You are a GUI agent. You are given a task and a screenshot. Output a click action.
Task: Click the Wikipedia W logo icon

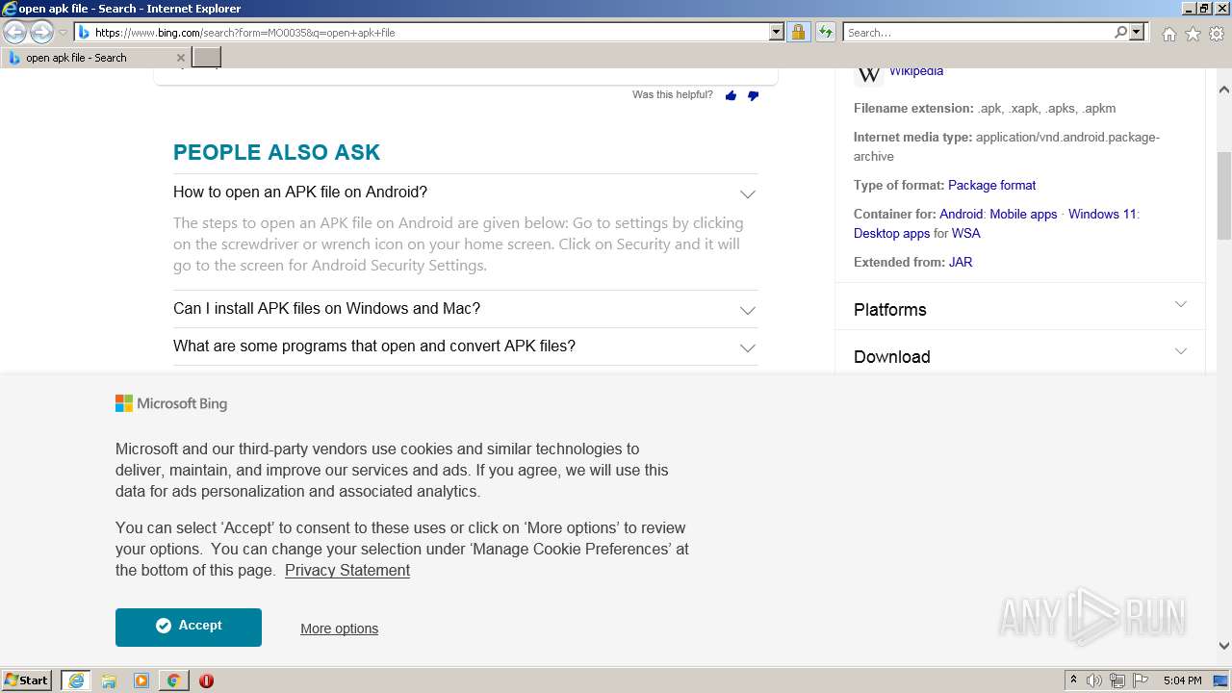(868, 73)
